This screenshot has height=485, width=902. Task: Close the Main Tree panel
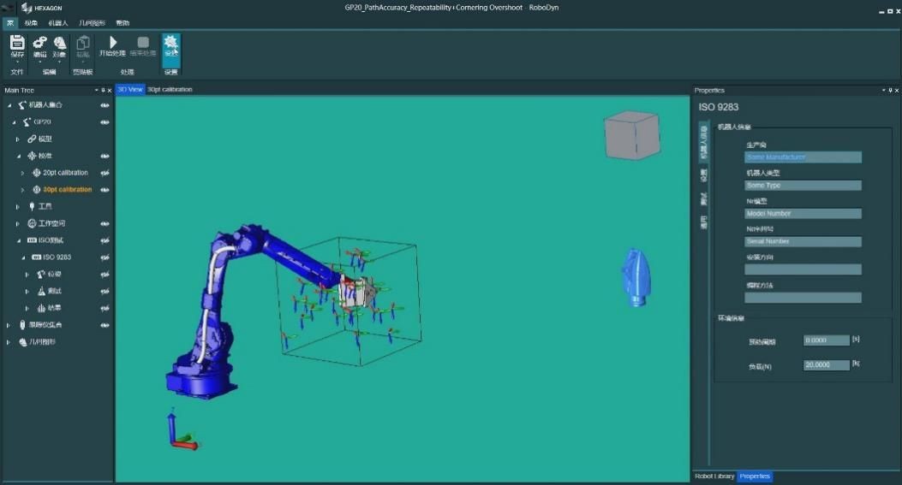tap(110, 90)
